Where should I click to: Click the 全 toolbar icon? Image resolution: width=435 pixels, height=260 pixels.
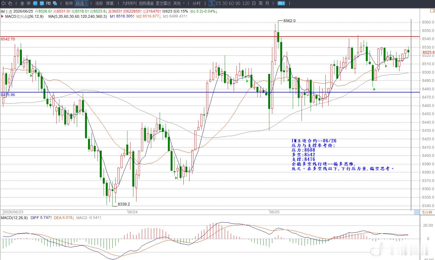[22, 3]
